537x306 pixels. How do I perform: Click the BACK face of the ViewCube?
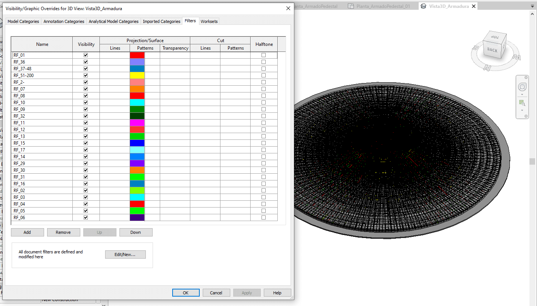pos(492,50)
